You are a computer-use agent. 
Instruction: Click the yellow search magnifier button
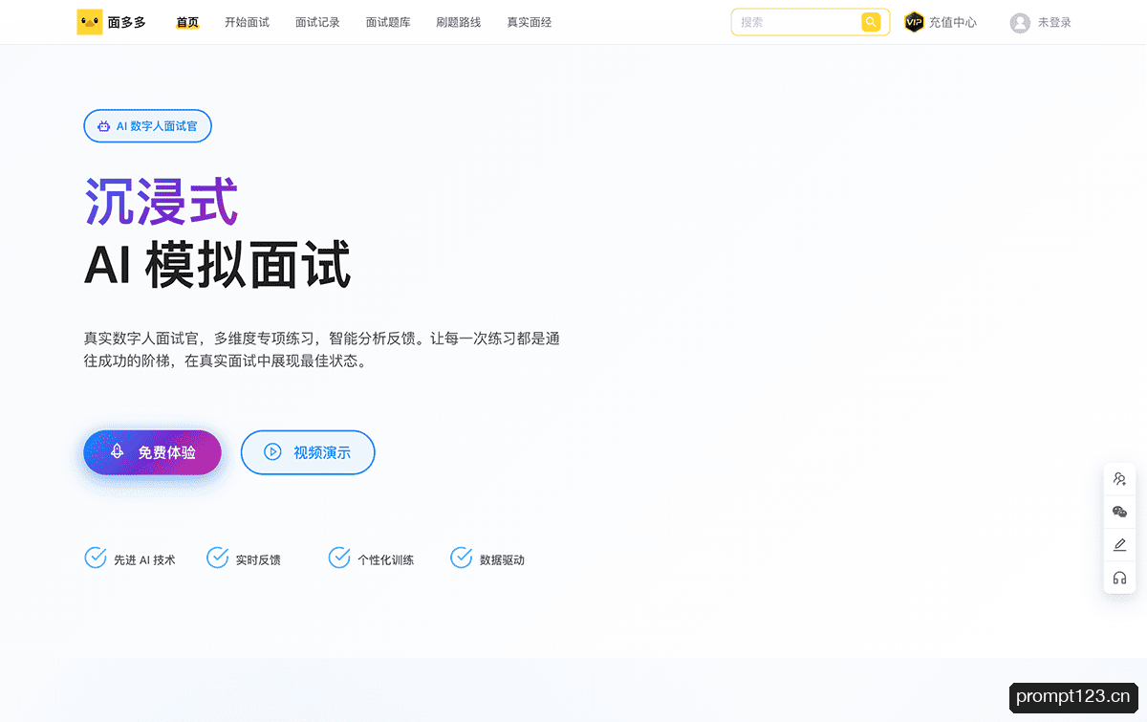tap(871, 22)
